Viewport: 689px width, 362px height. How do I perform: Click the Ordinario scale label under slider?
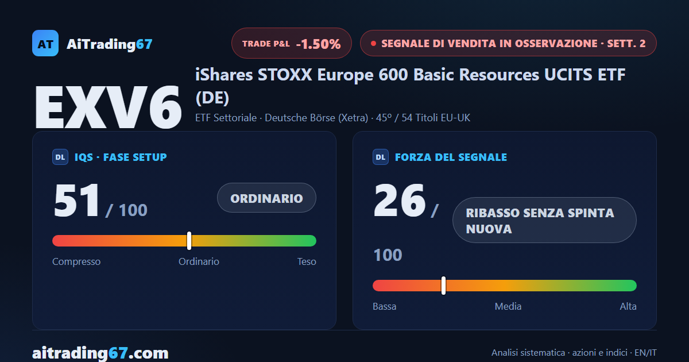click(199, 261)
